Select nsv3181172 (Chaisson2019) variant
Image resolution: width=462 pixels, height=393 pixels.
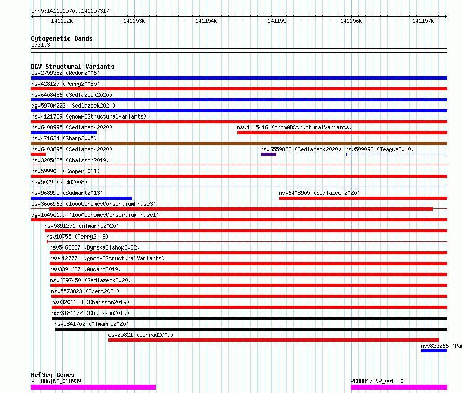90,313
